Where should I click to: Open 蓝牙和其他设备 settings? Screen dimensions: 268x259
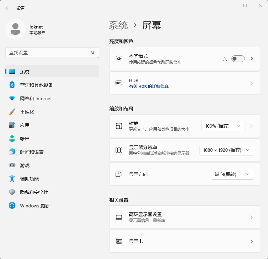click(52, 85)
